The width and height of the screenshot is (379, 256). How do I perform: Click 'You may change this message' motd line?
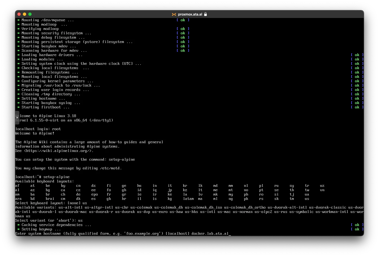[x=69, y=168]
